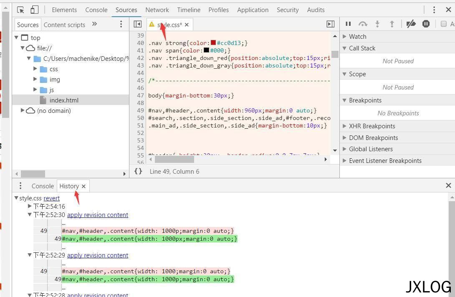Open DevTools three-dot customize menu

[x=434, y=10]
